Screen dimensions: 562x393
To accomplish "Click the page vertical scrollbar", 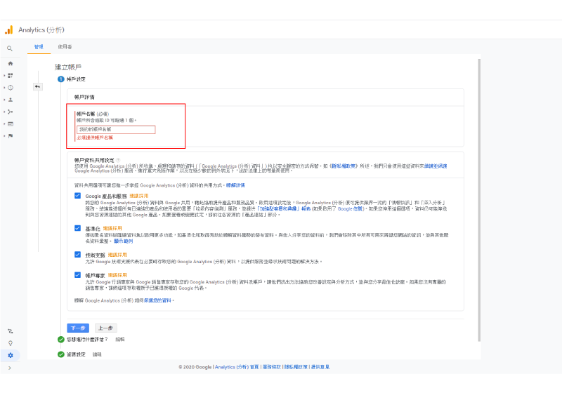I will 479,200.
